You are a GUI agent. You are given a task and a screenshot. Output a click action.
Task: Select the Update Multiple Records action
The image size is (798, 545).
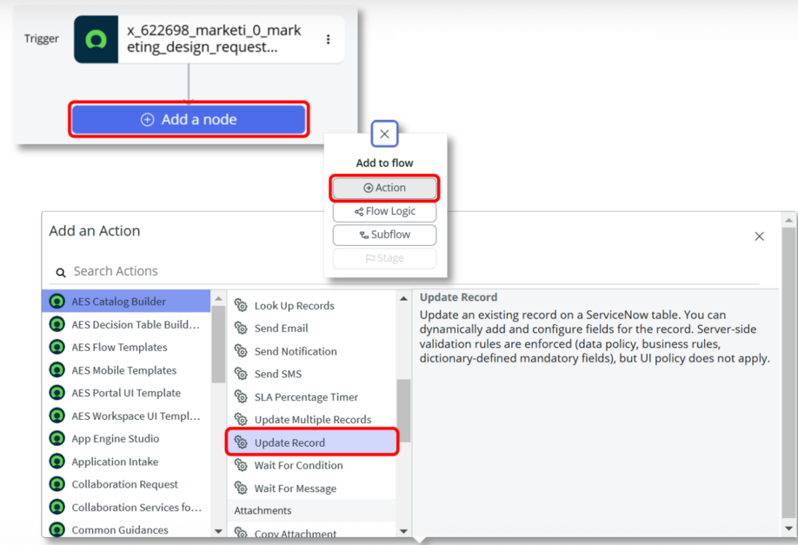[x=311, y=420]
